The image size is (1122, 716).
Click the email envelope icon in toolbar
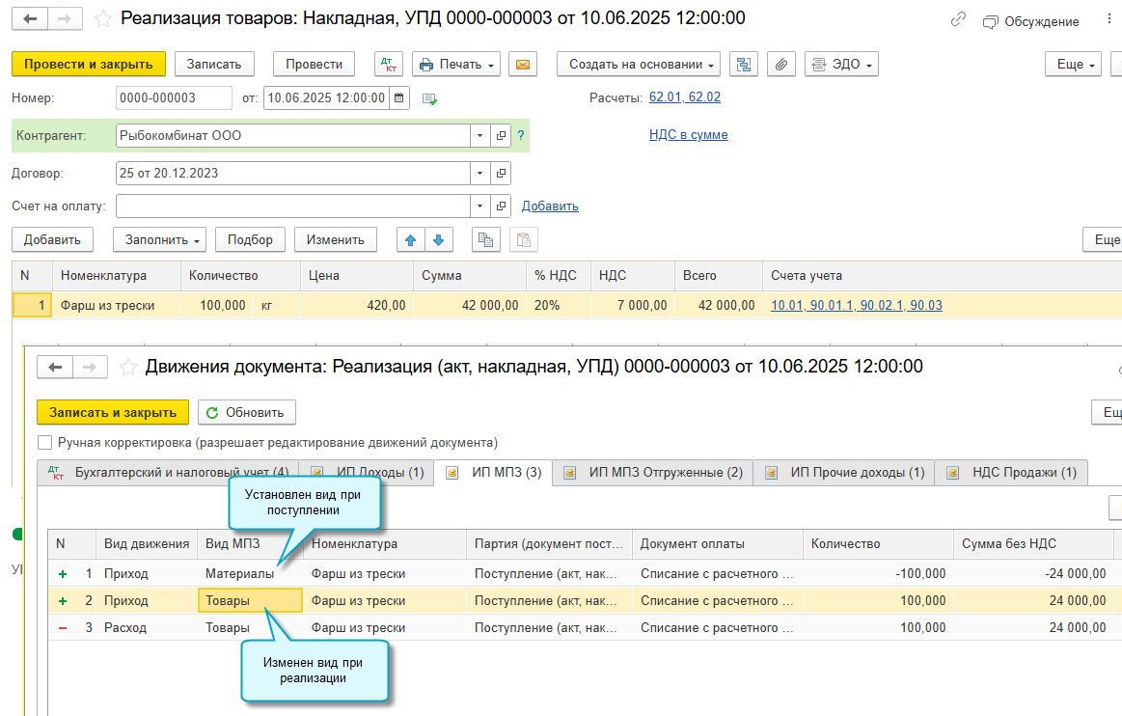coord(523,65)
